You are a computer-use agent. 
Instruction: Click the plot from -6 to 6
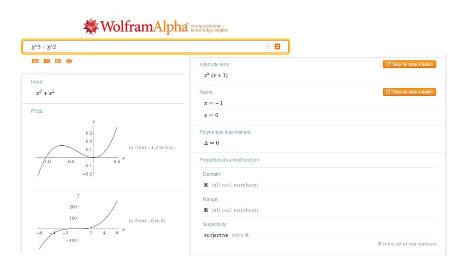coord(80,222)
